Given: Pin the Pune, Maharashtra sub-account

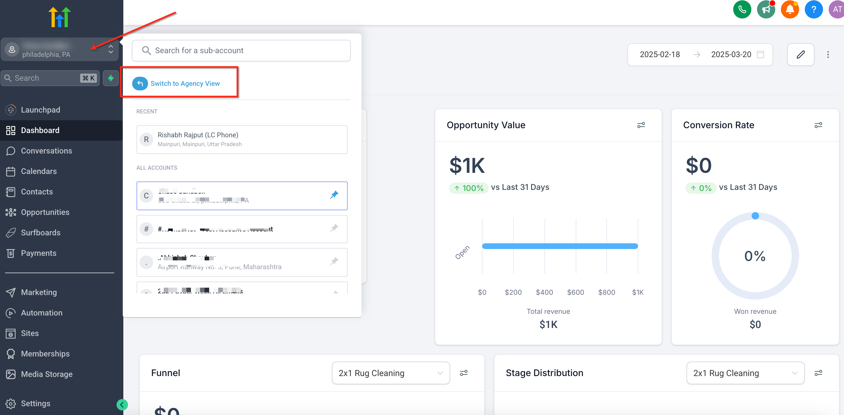Looking at the screenshot, I should click(x=334, y=262).
